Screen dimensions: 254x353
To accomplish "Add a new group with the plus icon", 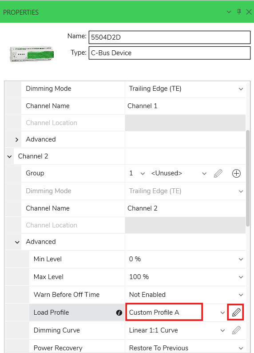I will 236,173.
